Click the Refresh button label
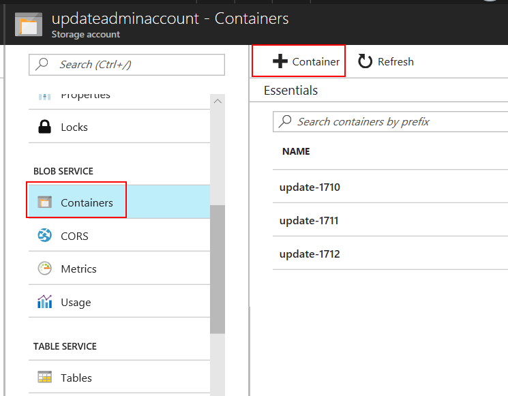This screenshot has height=396, width=508. tap(395, 61)
